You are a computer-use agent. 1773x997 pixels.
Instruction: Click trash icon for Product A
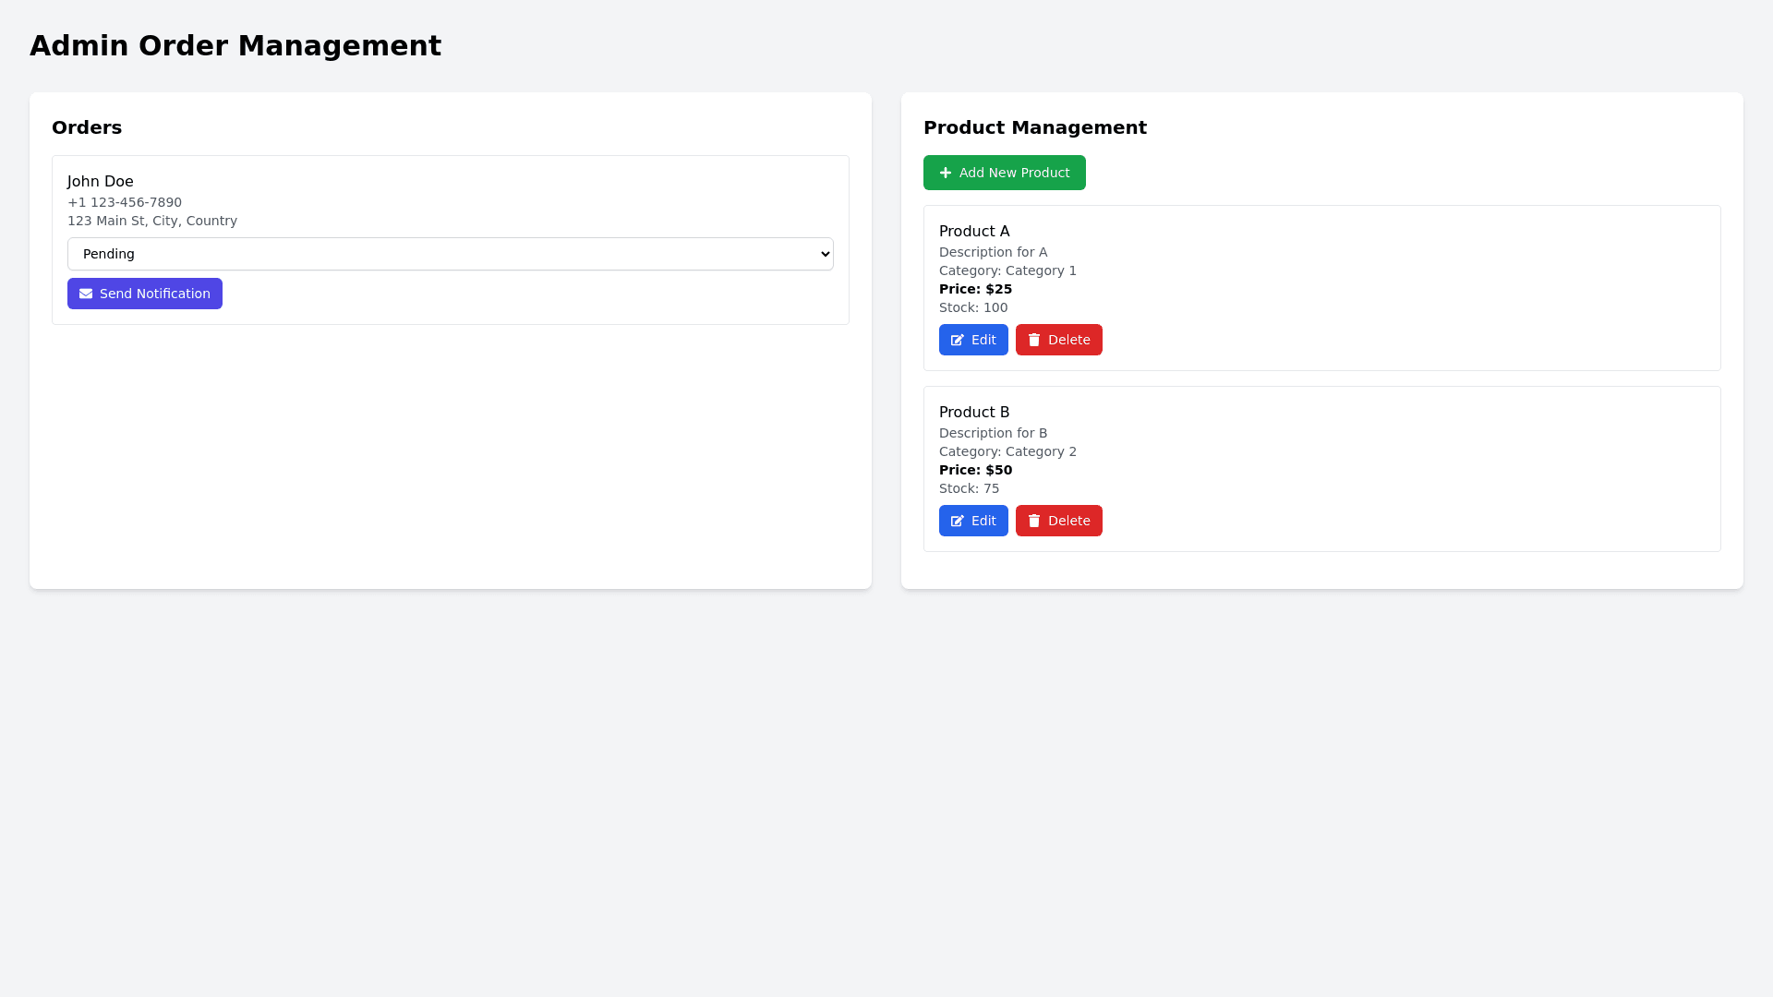(1034, 340)
